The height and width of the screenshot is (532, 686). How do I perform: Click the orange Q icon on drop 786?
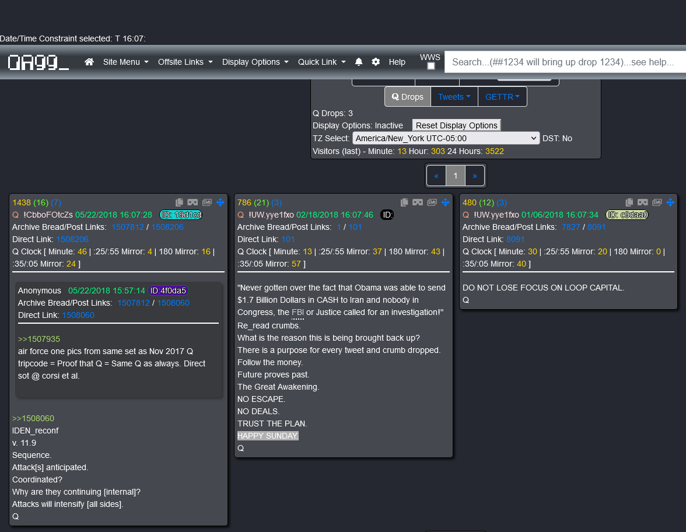[240, 215]
